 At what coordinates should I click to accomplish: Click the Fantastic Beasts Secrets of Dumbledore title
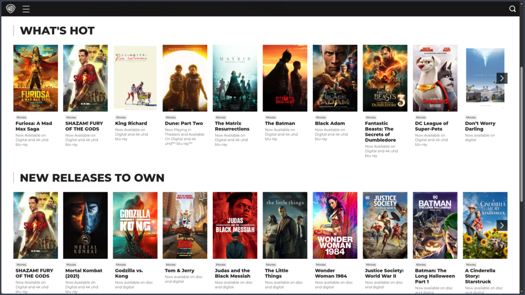tap(381, 132)
